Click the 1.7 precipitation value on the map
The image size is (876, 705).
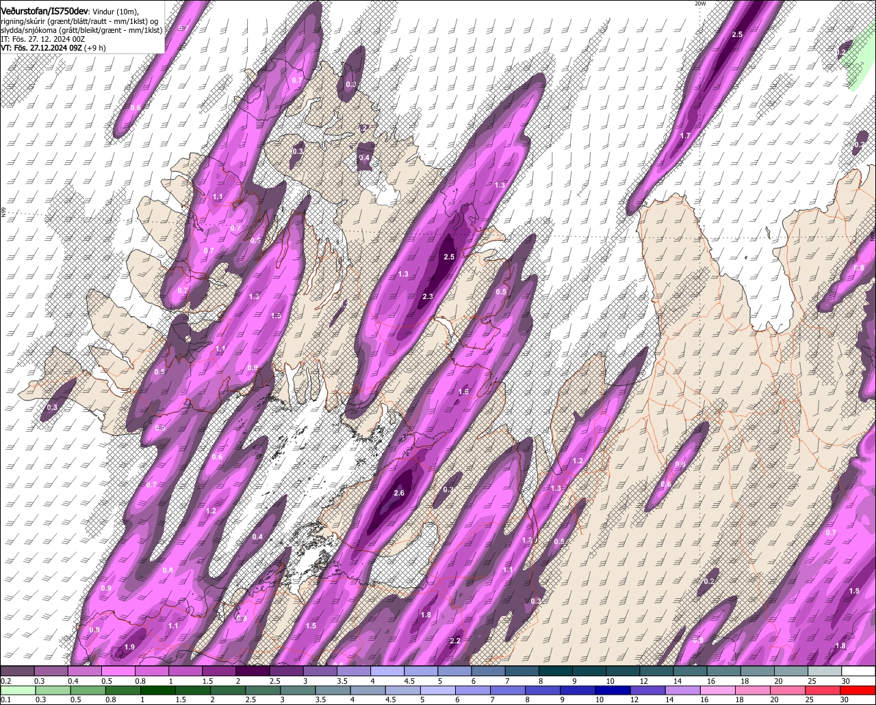[x=685, y=136]
